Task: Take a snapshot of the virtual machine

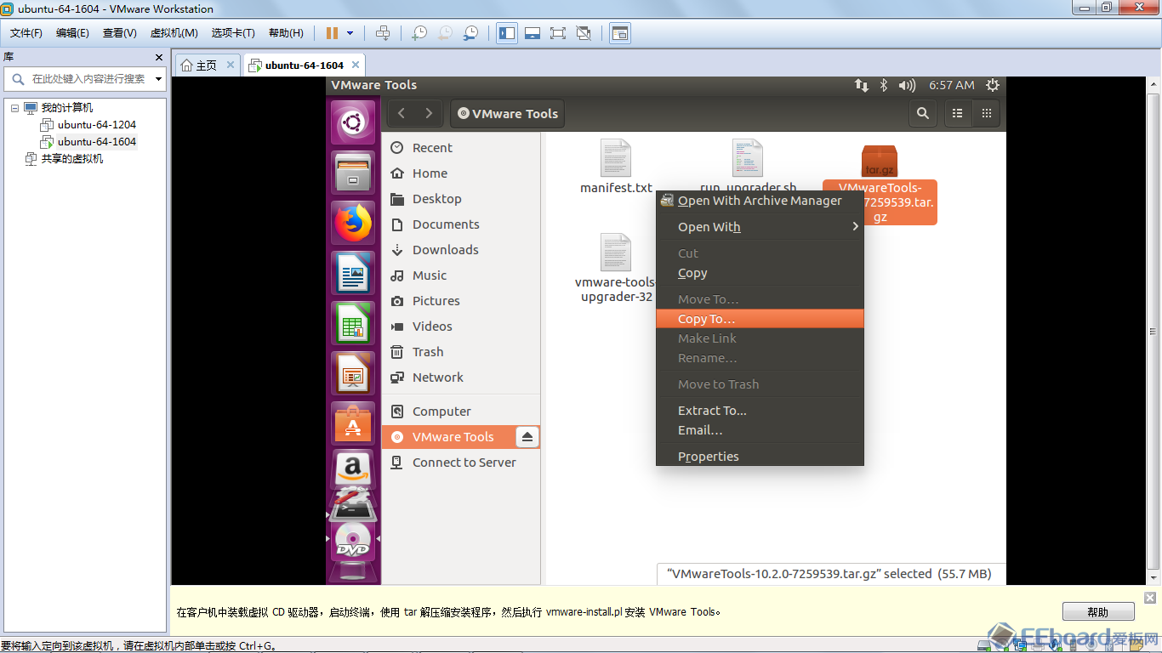Action: [419, 33]
